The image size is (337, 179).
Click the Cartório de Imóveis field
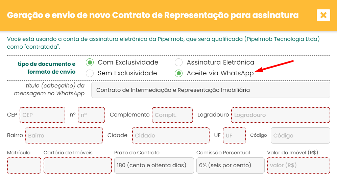[78, 165]
